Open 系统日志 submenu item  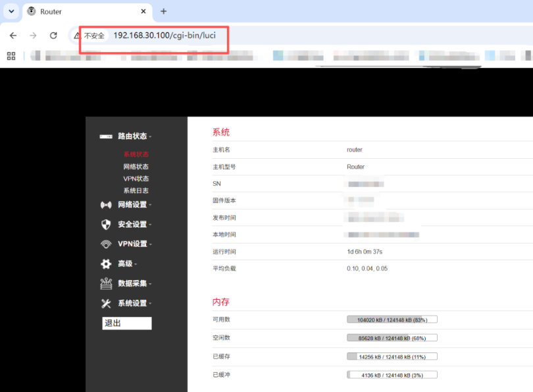pos(136,190)
